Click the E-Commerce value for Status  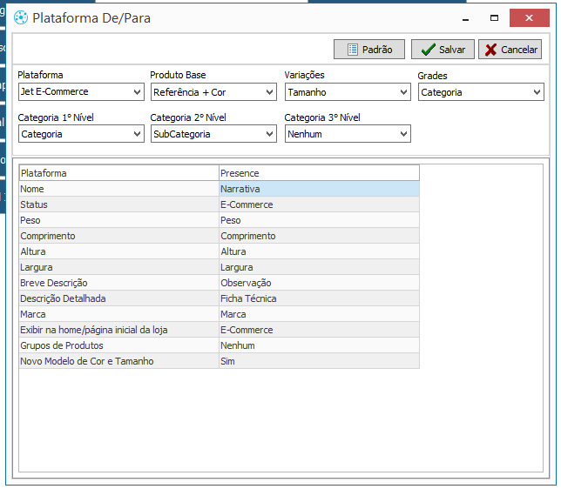[x=319, y=204]
